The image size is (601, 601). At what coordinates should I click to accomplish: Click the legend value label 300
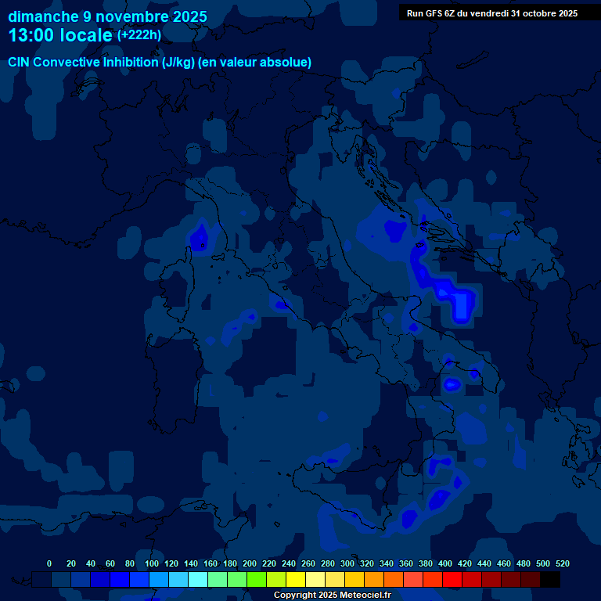[x=347, y=563]
